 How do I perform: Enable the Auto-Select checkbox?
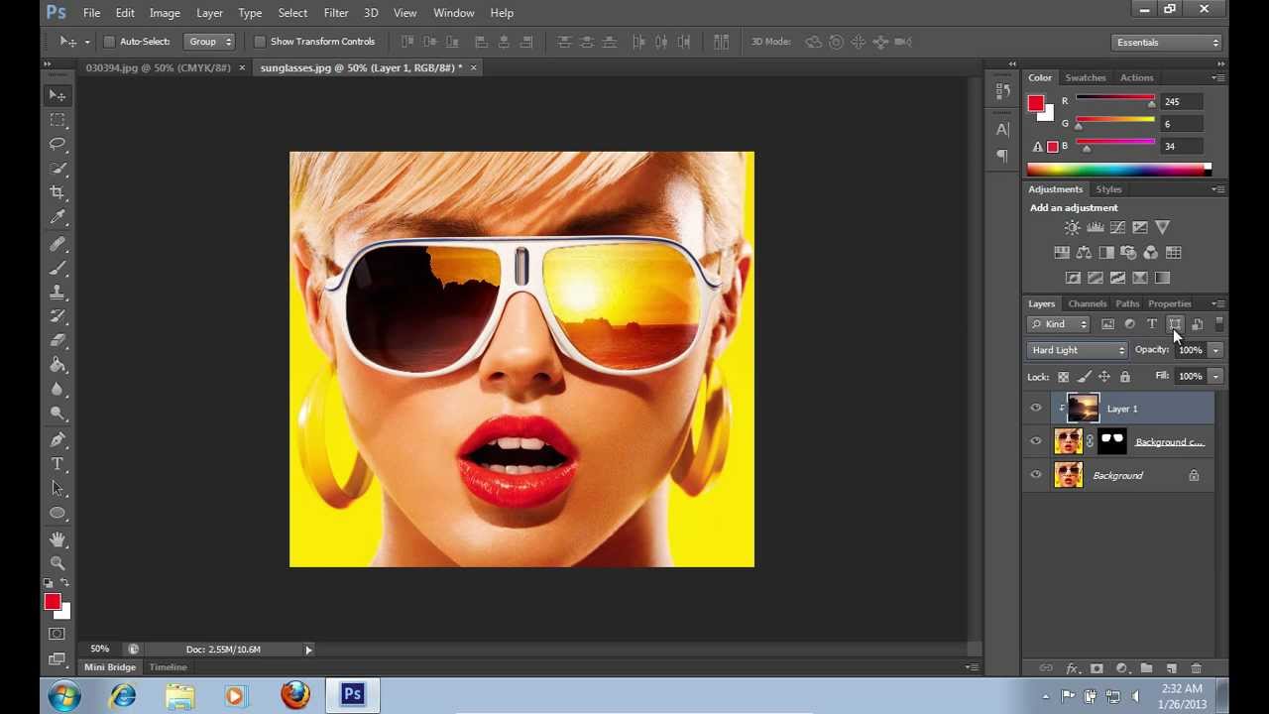(109, 42)
